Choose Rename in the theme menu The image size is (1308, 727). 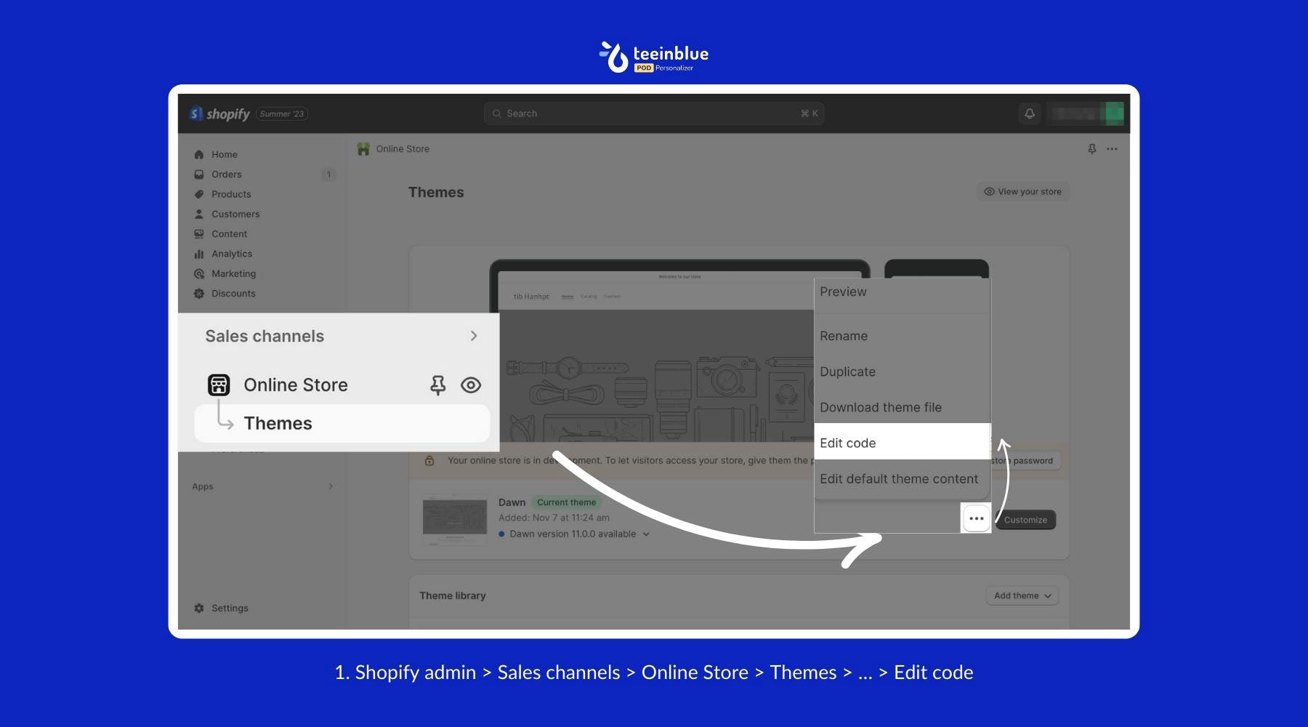pos(844,335)
